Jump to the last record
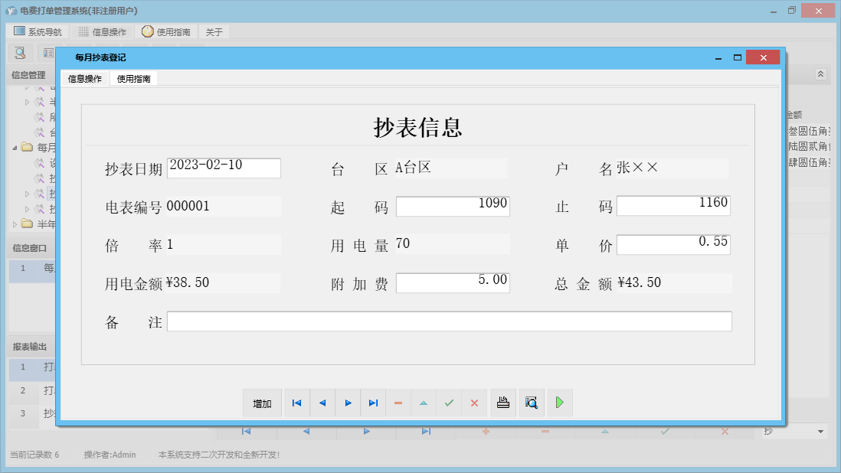Viewport: 841px width, 473px height. click(x=373, y=403)
